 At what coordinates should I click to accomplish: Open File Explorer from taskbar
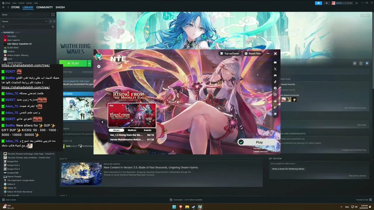187,207
